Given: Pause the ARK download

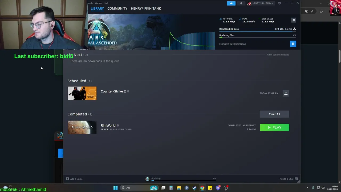Looking at the screenshot, I should 293,44.
